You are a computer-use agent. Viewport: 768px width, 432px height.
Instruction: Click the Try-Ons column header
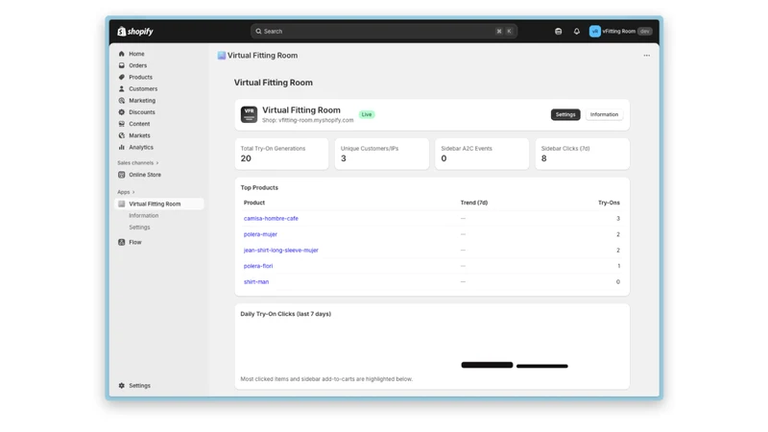(609, 203)
